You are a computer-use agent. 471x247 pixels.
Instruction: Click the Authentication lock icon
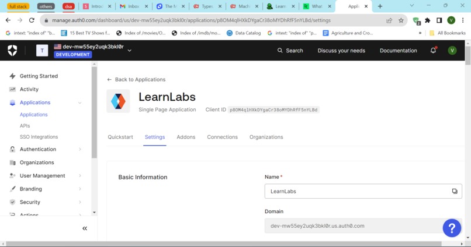12,149
